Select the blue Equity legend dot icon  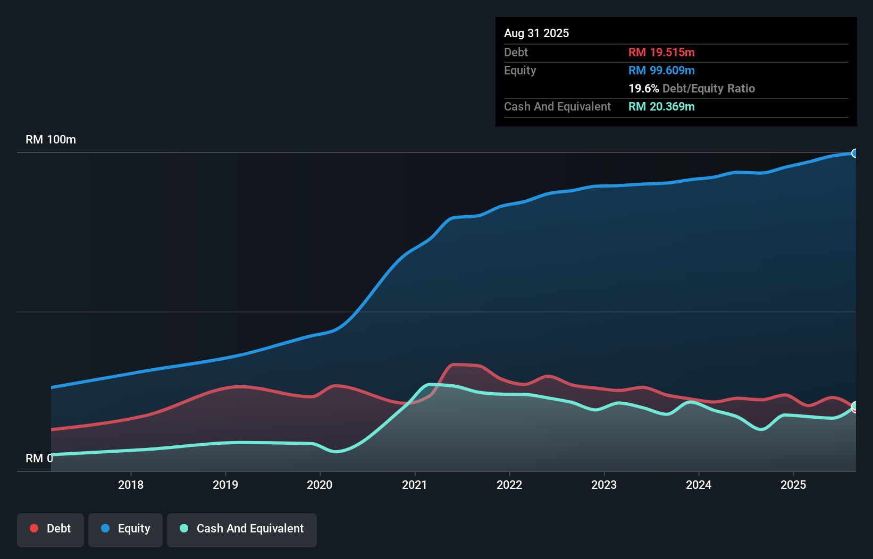click(106, 528)
